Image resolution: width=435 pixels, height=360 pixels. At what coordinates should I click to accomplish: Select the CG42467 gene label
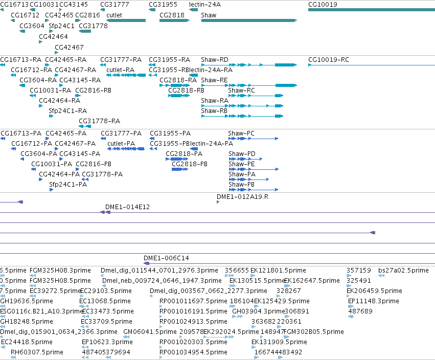click(69, 48)
